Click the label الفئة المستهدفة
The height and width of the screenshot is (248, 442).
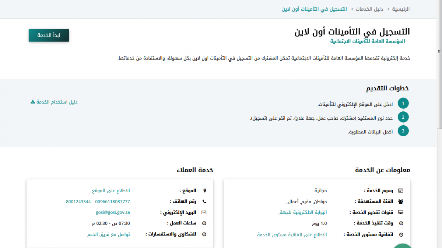pos(374,201)
